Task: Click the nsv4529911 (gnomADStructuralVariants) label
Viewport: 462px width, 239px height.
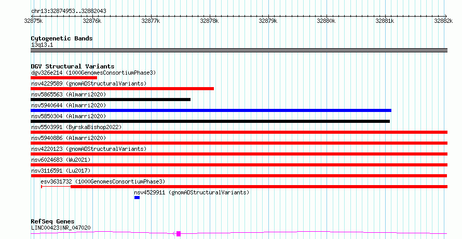Action: pos(192,192)
